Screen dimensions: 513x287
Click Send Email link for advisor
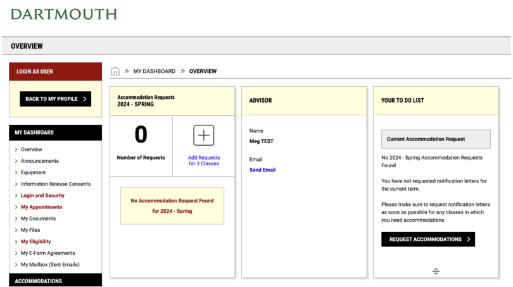tap(262, 170)
